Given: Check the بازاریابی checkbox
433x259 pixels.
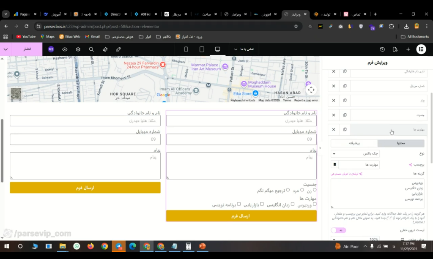Looking at the screenshot, I should pyautogui.click(x=262, y=204).
